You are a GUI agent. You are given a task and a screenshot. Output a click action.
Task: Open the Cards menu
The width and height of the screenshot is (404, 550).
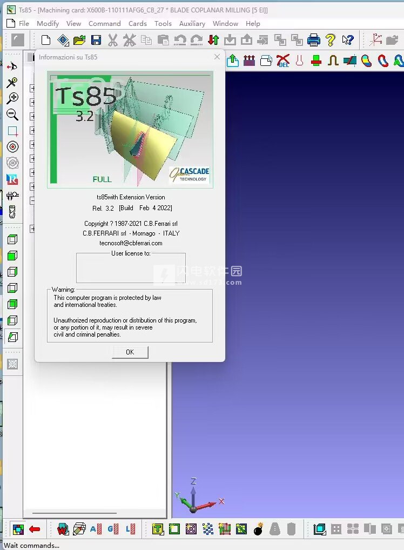click(138, 23)
